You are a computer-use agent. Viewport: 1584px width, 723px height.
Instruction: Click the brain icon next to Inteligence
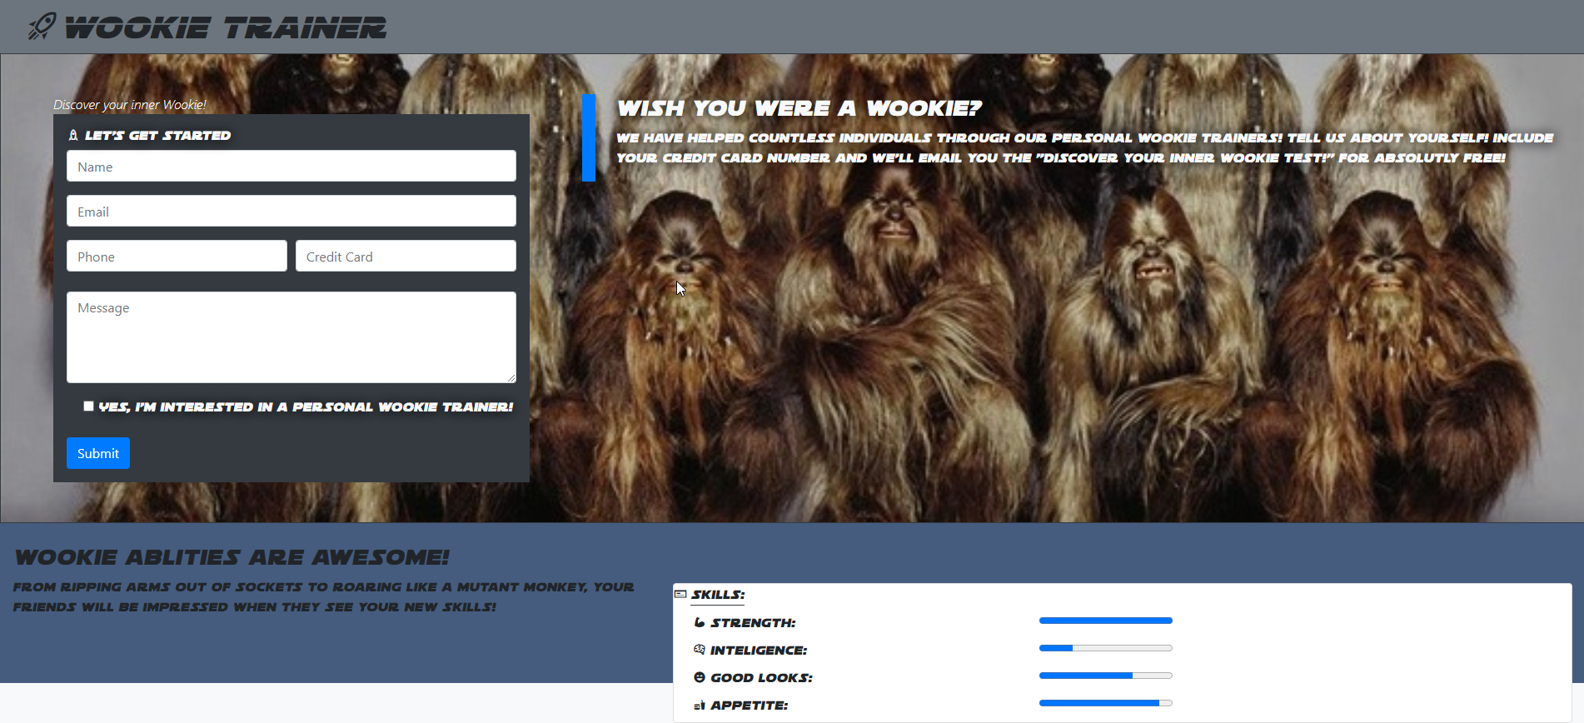click(700, 650)
